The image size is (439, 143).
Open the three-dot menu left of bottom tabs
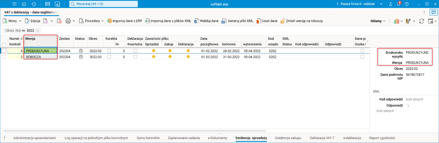(x=4, y=138)
